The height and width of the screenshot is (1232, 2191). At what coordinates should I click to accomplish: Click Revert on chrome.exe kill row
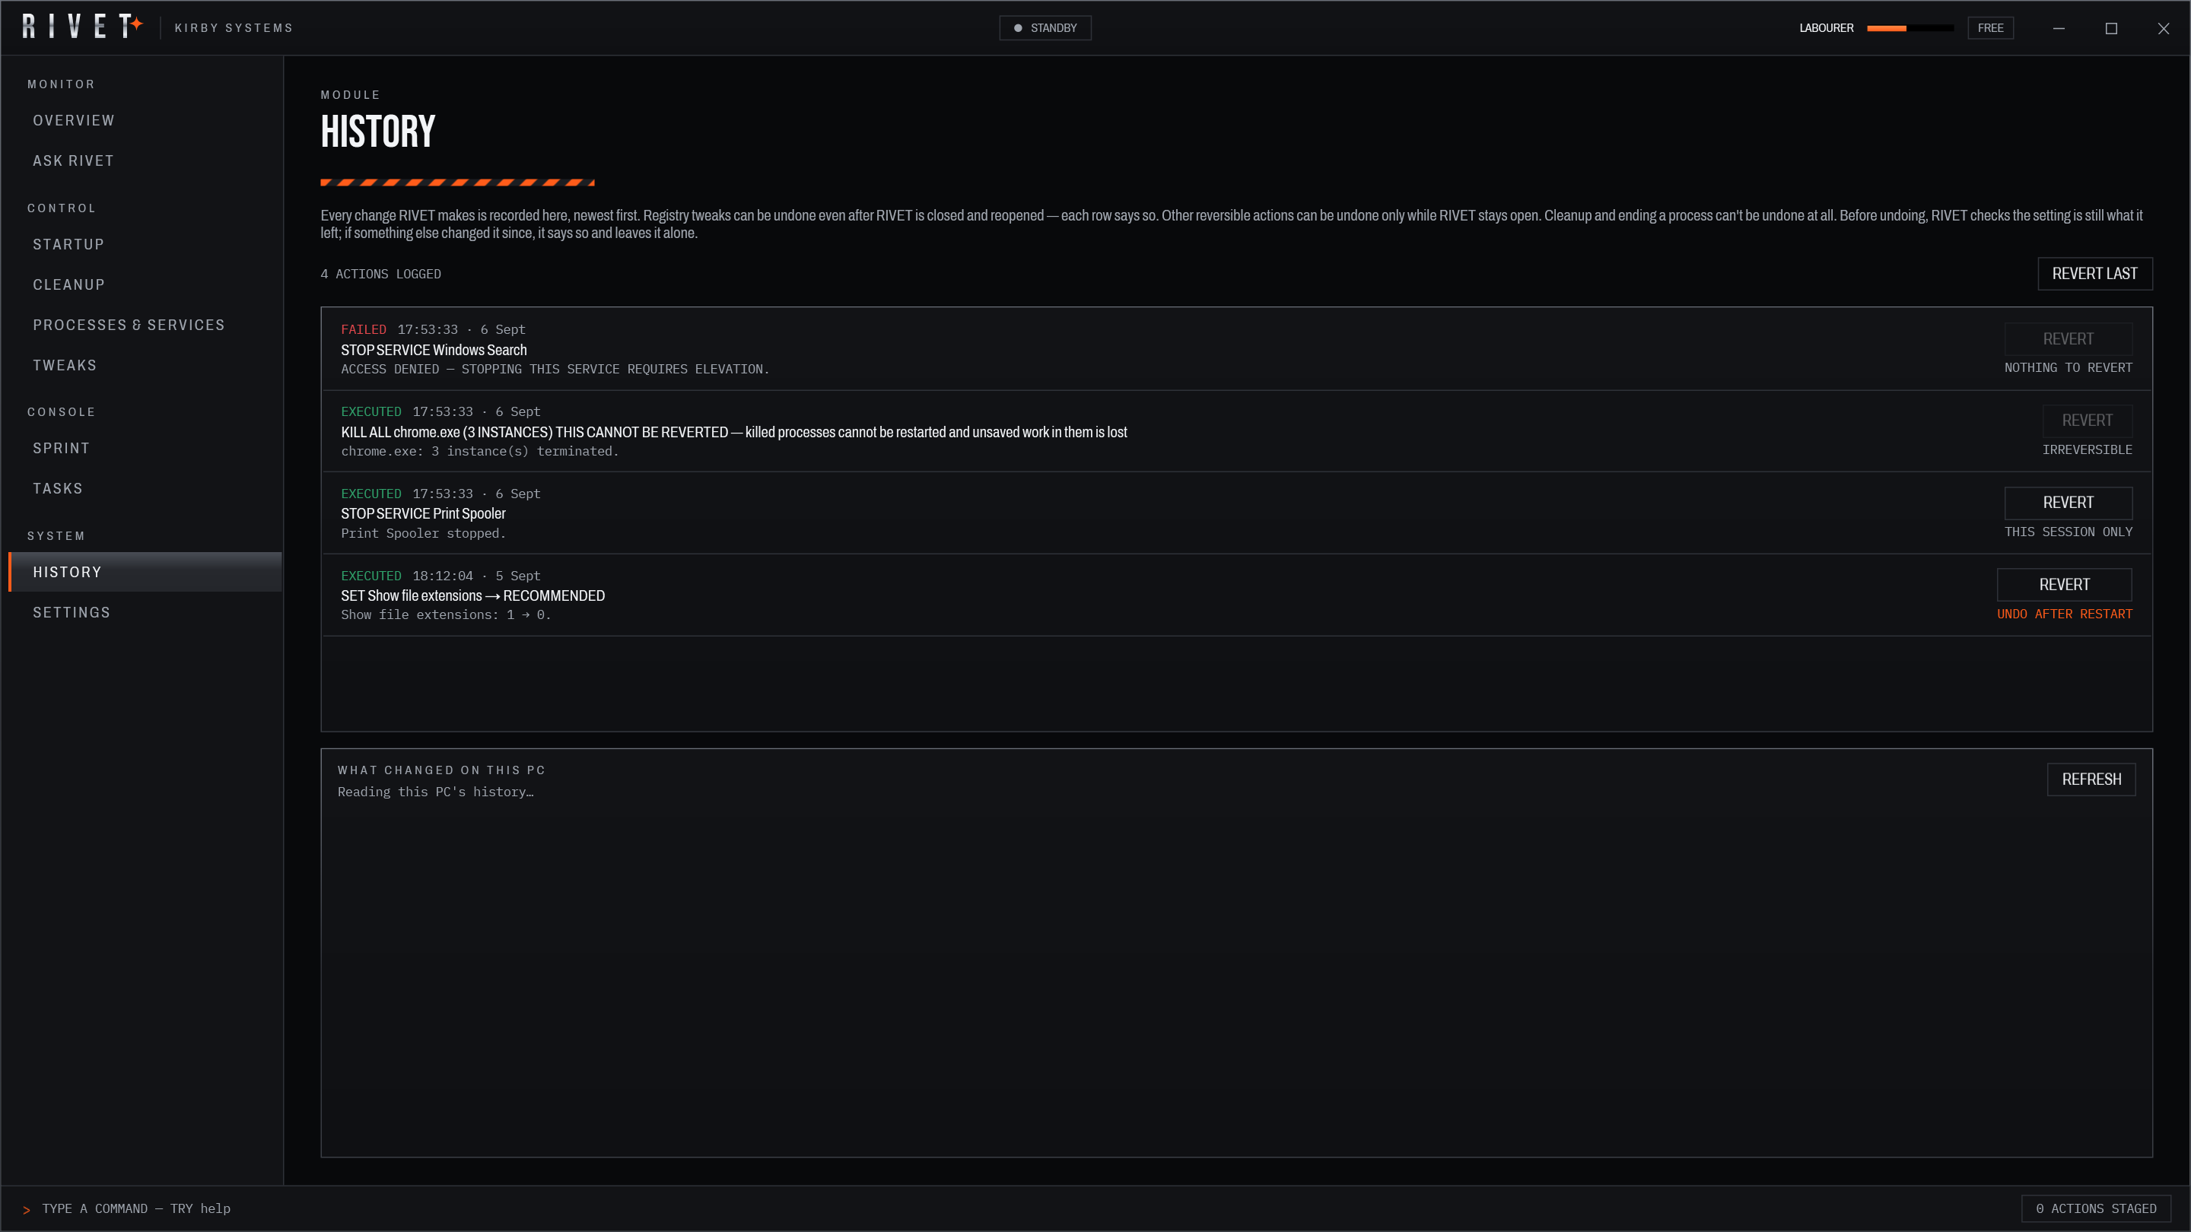[x=2088, y=421]
